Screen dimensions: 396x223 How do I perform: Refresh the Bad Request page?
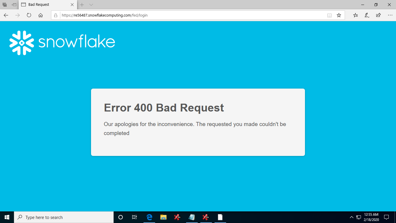pyautogui.click(x=29, y=15)
